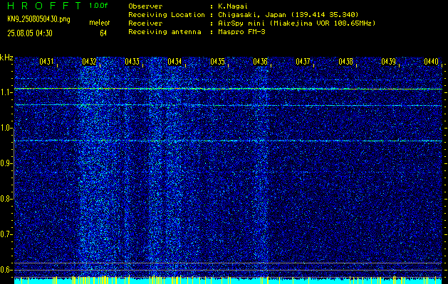Click the timestamp 25.08.05 04:30
The width and height of the screenshot is (448, 284).
30,33
